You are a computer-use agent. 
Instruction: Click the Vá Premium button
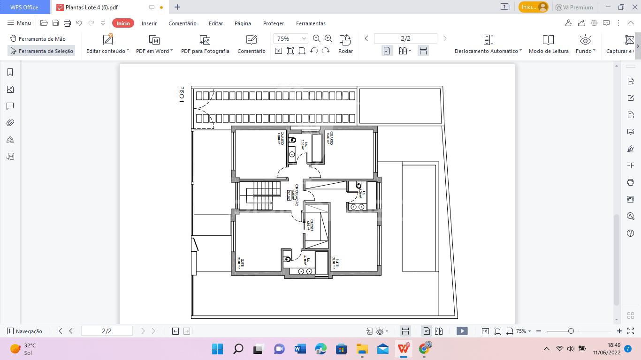(x=574, y=7)
